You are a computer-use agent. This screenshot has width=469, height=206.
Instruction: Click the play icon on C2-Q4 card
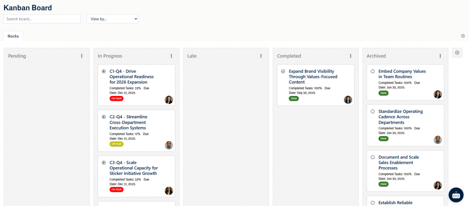(104, 117)
